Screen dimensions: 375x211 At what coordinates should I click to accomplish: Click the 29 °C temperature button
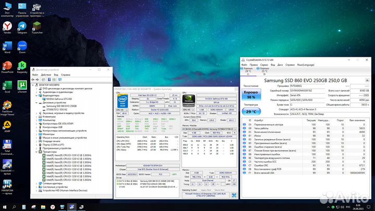251,111
